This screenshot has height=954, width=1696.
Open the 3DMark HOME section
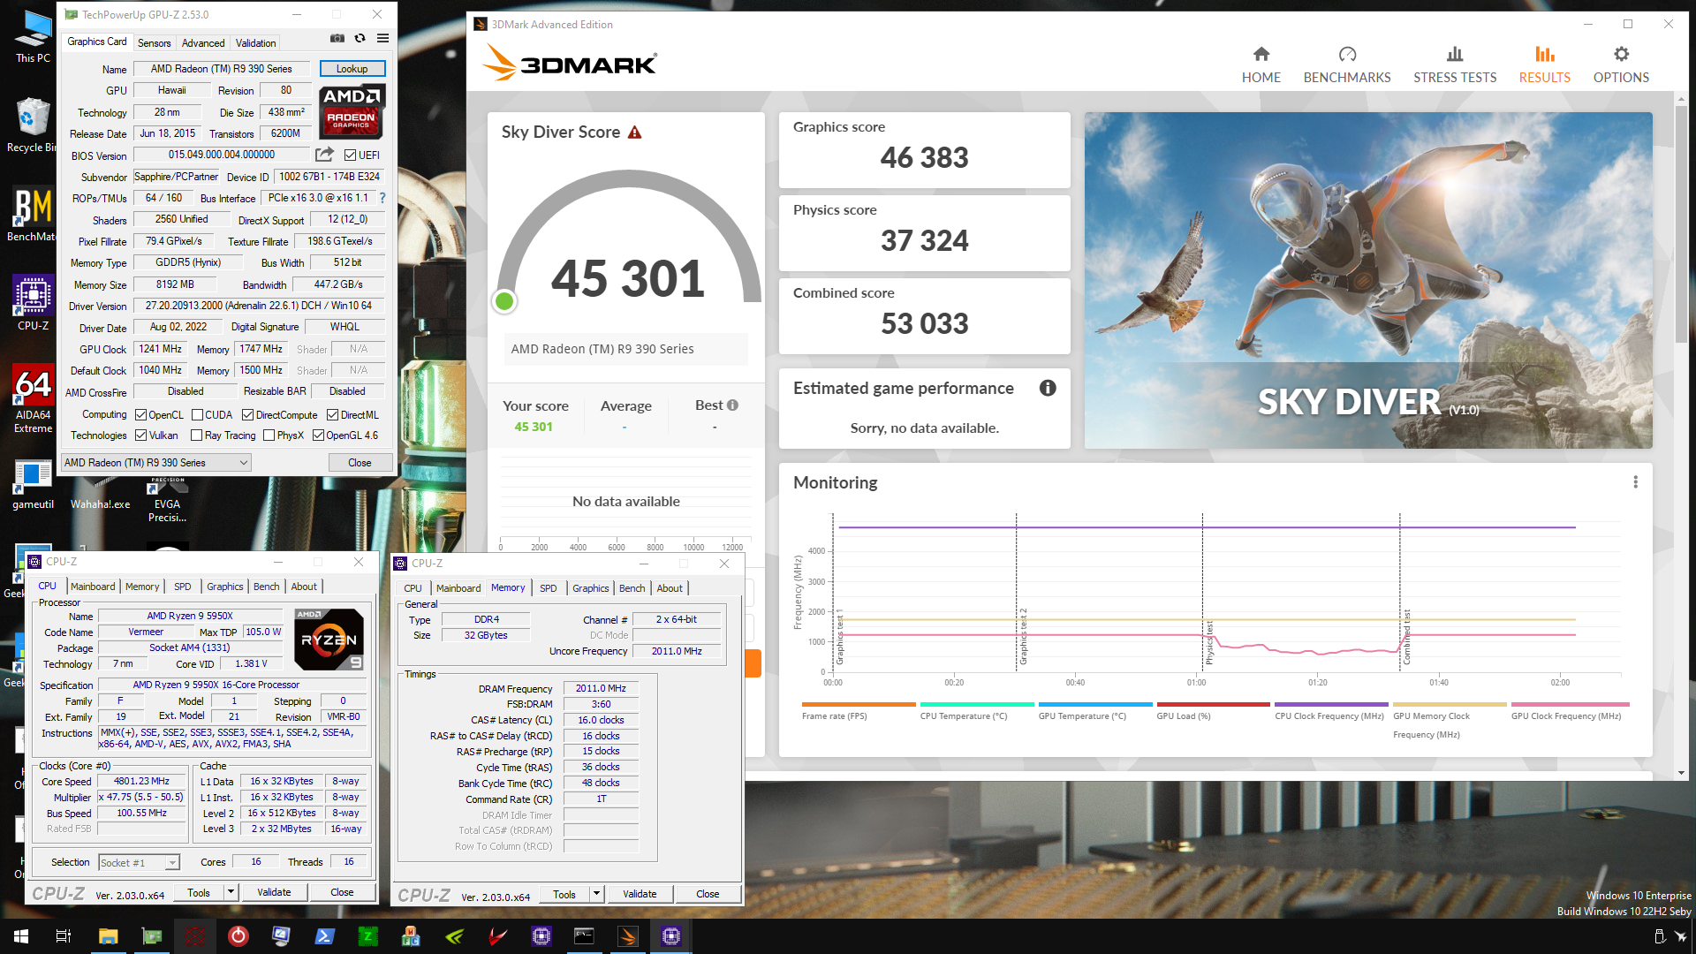(x=1261, y=65)
